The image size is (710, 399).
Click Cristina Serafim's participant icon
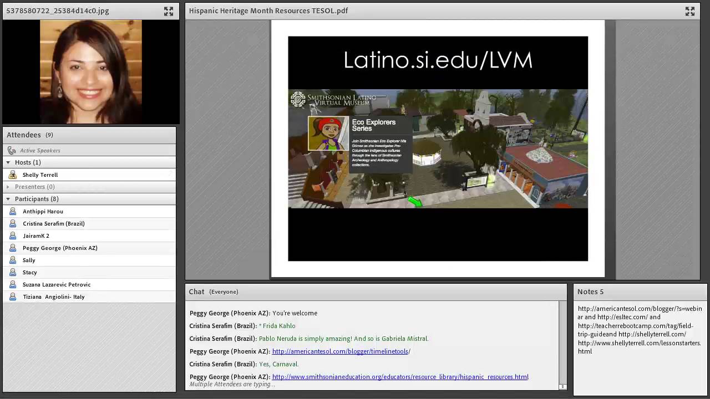(12, 223)
